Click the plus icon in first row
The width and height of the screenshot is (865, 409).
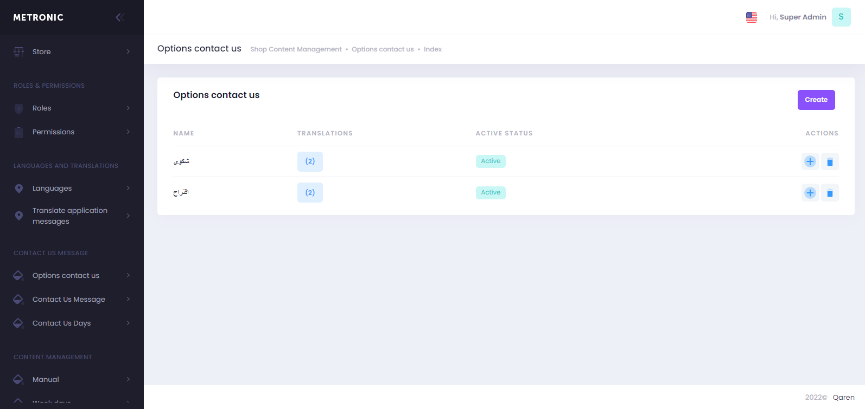(x=810, y=161)
